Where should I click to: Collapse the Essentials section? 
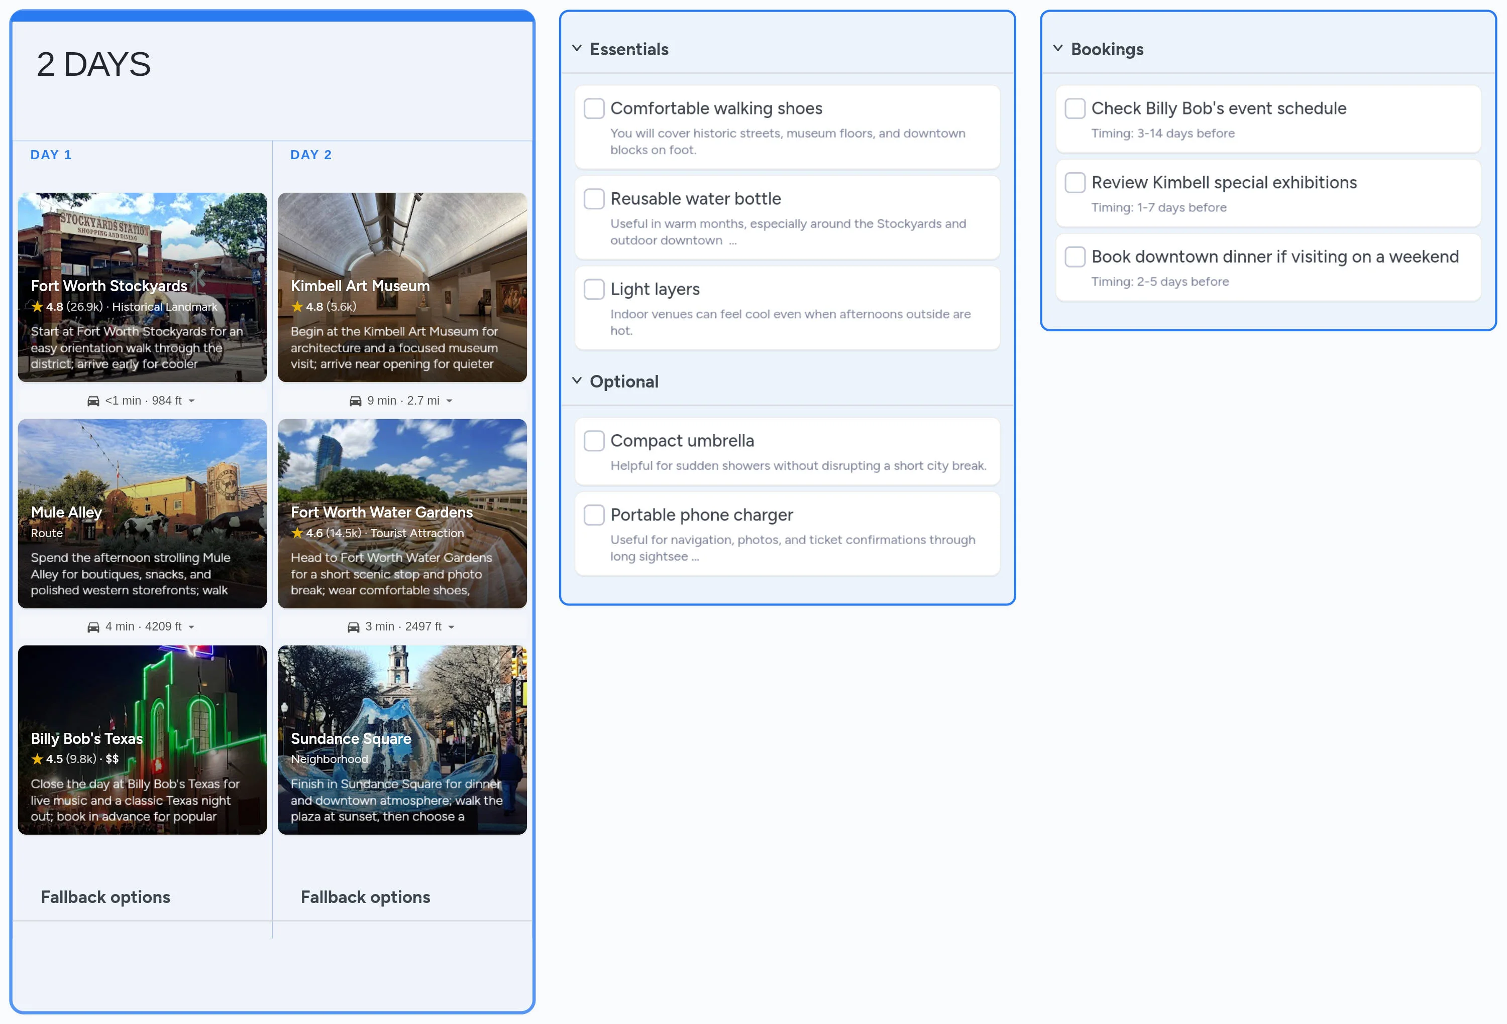(577, 49)
